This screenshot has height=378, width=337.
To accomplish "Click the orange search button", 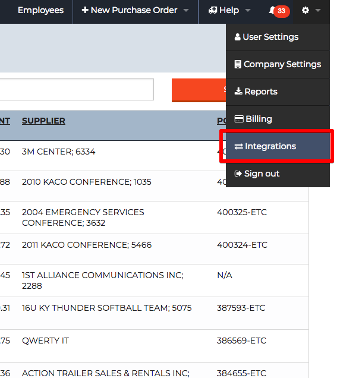I will tap(199, 90).
